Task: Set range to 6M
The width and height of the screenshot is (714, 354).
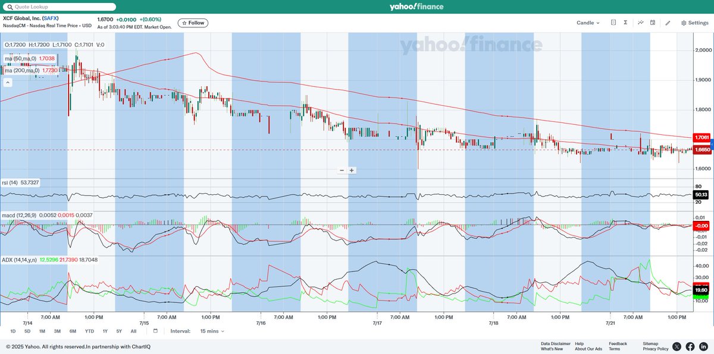Action: pyautogui.click(x=73, y=331)
